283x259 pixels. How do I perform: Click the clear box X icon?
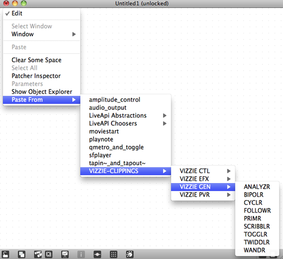[49, 254]
